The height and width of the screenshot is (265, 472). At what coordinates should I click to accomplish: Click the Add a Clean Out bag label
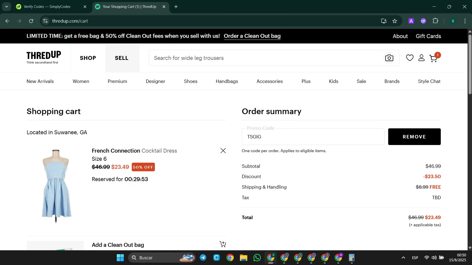118,245
